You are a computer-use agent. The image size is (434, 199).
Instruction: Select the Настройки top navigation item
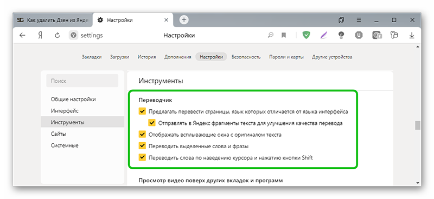(211, 57)
